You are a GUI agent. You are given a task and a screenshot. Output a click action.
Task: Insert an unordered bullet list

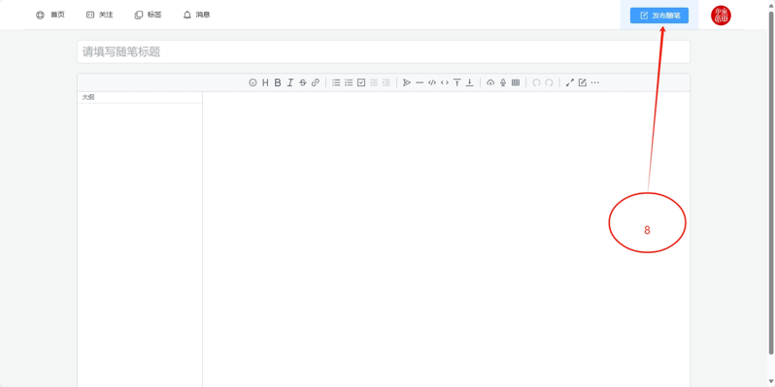point(336,83)
